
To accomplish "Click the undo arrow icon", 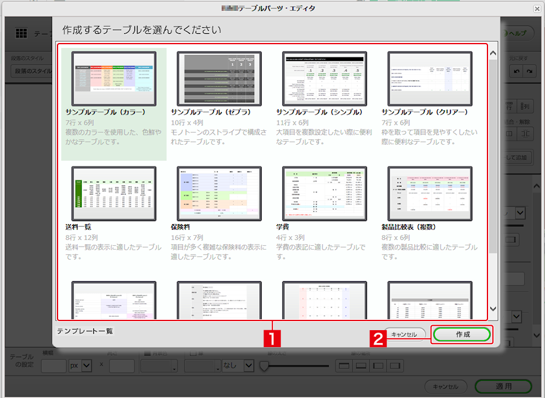I will coord(517,71).
